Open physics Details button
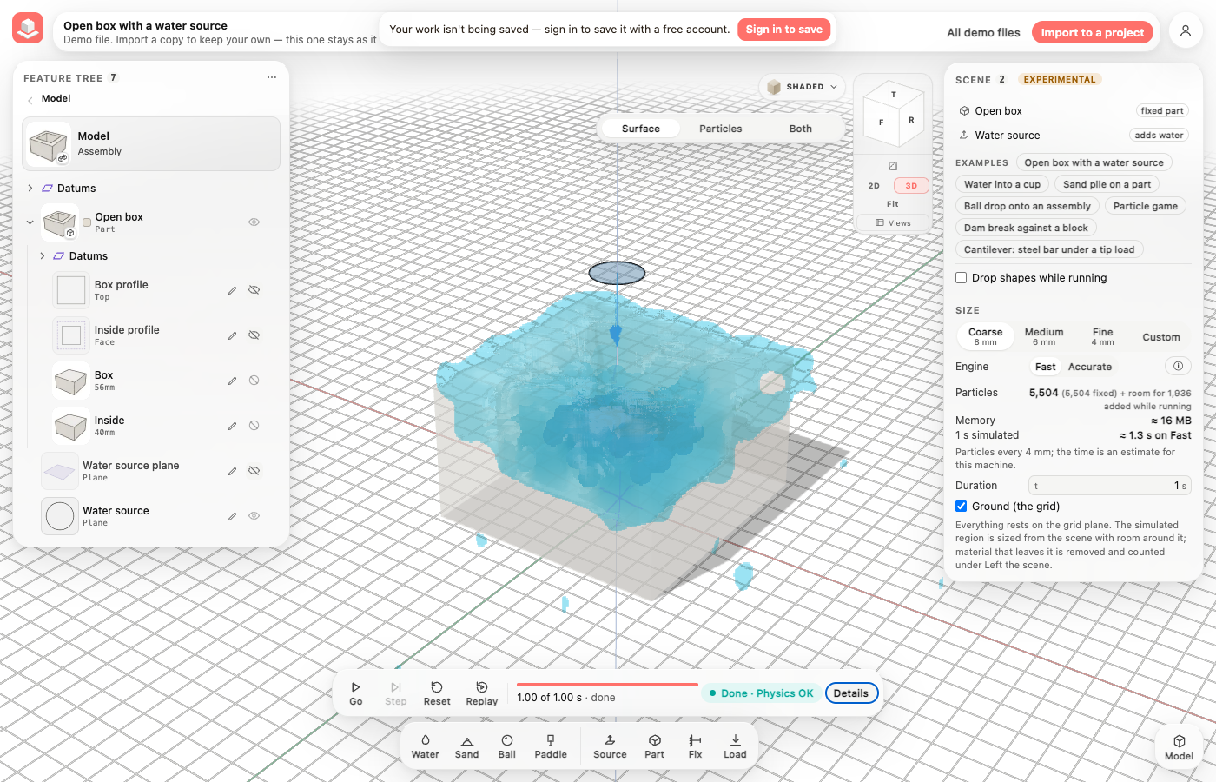 click(851, 693)
